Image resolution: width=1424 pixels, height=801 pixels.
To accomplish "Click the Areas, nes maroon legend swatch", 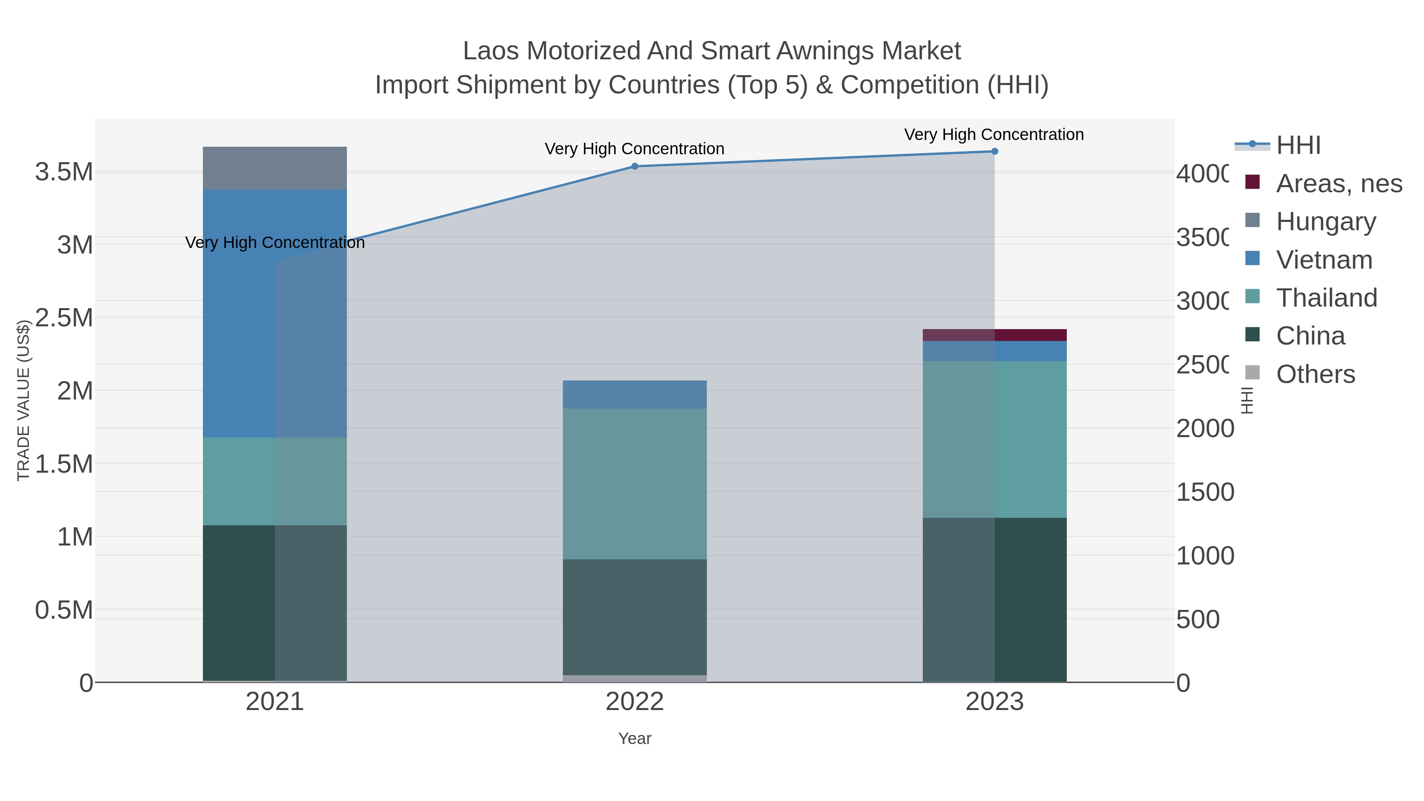I will pos(1253,182).
